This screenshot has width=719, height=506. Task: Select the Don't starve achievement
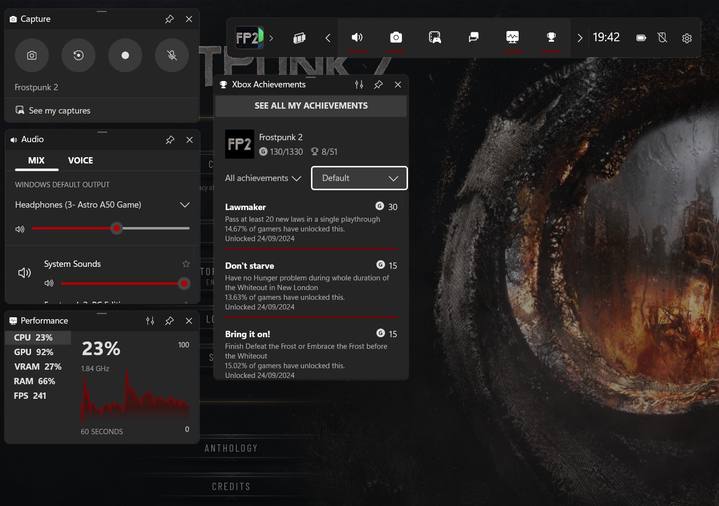pos(311,286)
